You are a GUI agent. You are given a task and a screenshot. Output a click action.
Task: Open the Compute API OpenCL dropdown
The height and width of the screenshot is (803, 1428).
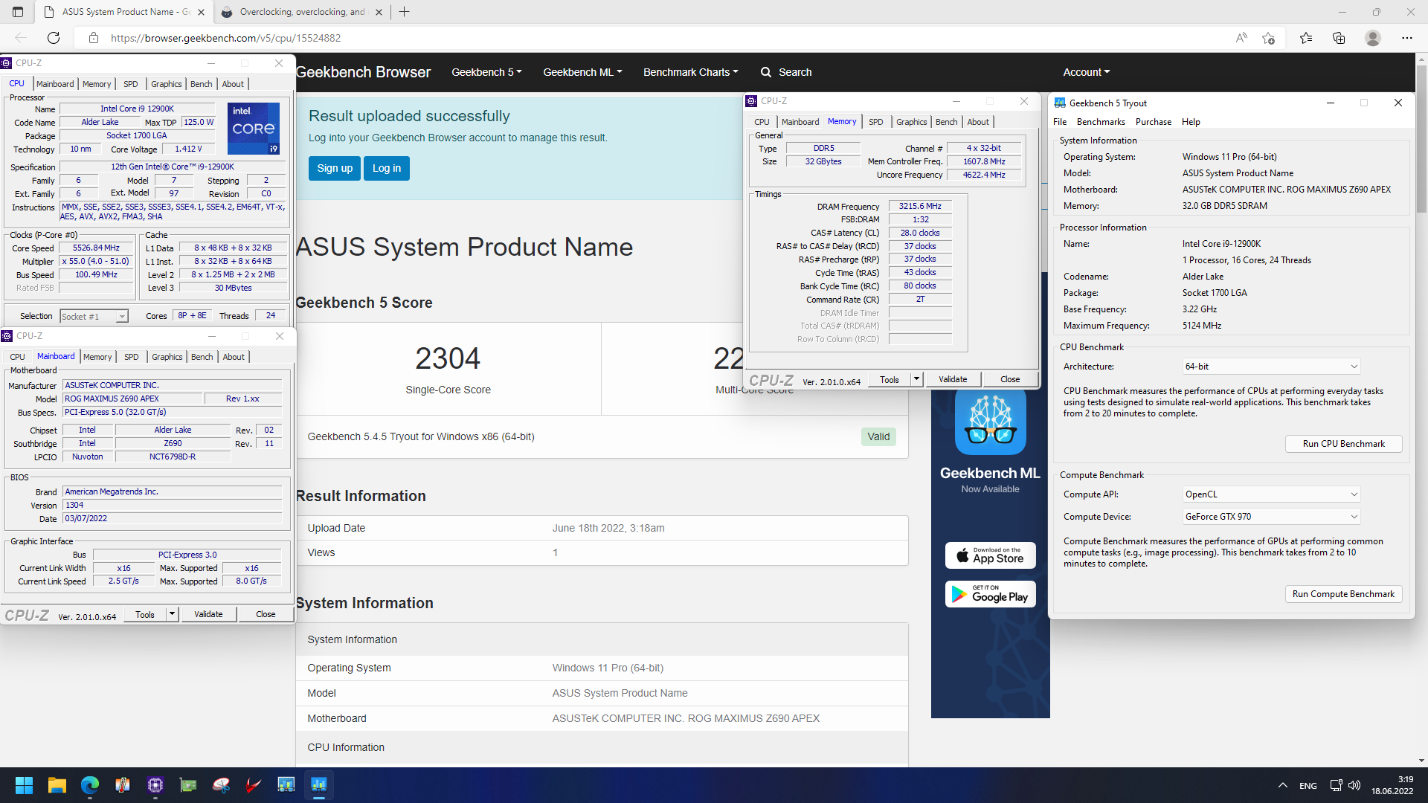point(1272,494)
